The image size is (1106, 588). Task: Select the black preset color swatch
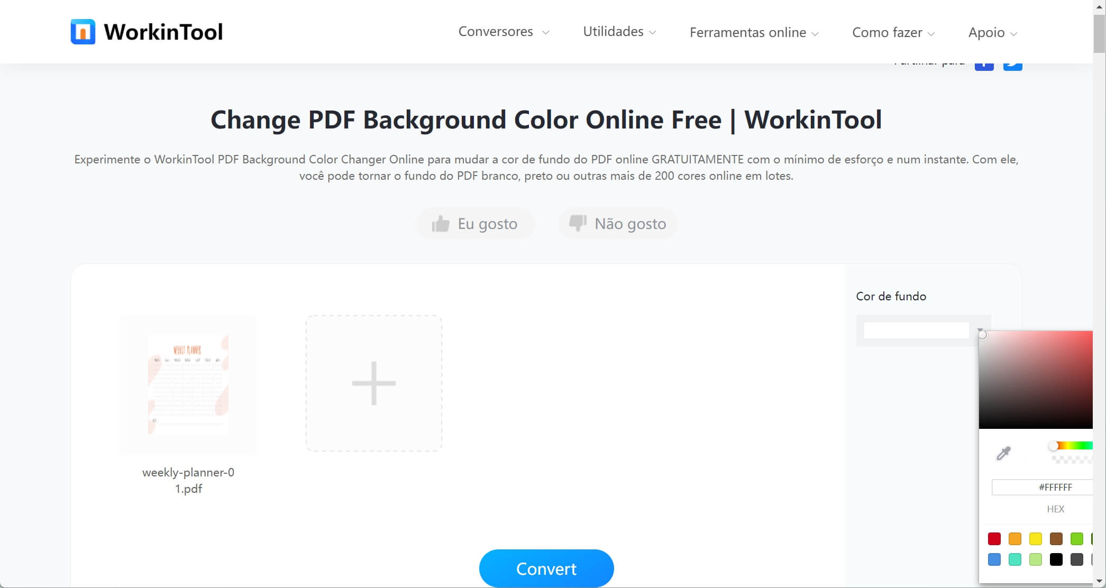1056,559
